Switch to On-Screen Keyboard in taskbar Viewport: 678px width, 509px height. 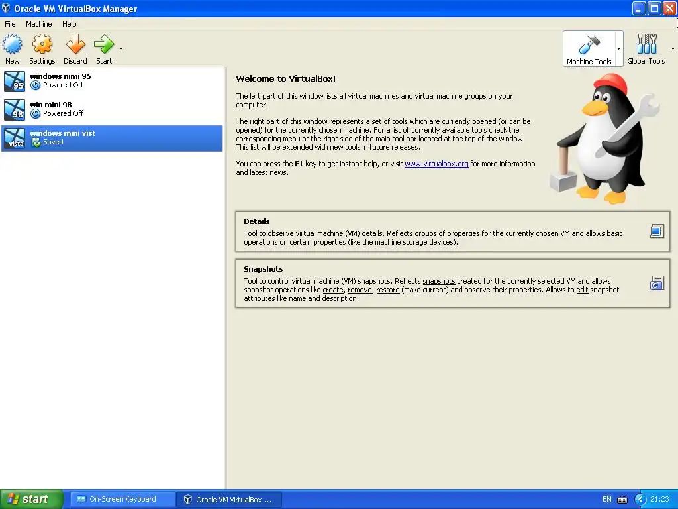(x=122, y=499)
